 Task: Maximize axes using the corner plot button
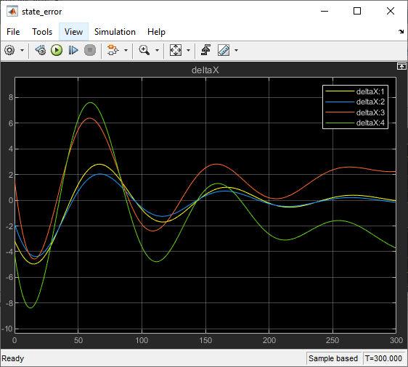(x=401, y=66)
